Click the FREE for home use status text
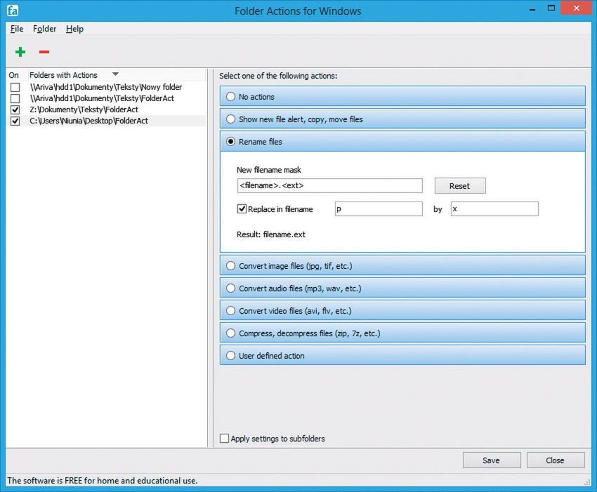The width and height of the screenshot is (597, 492). tap(103, 481)
